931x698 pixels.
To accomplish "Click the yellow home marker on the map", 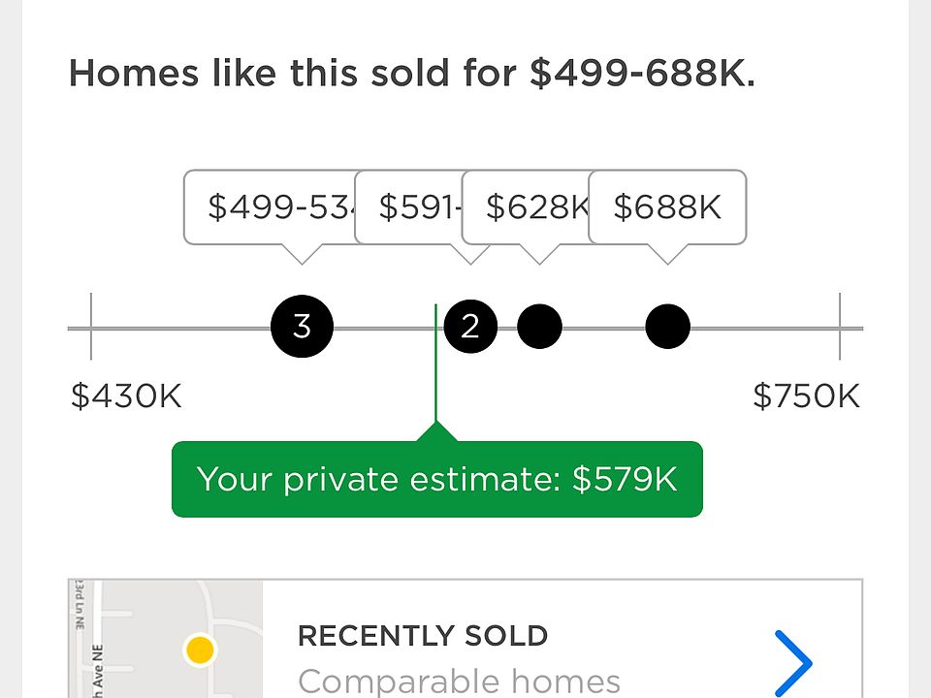I will (x=200, y=650).
